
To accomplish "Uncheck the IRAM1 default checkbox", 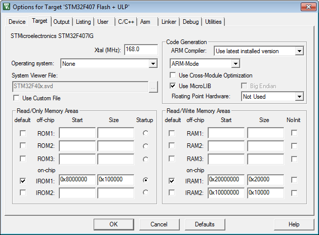I will point(172,181).
